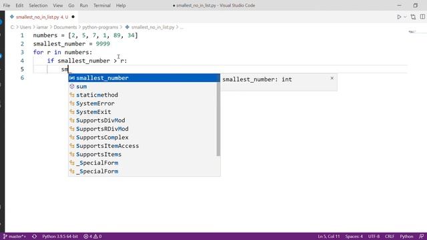Viewport: 427px width, 240px height.
Task: Click line number 6 in the gutter
Action: (x=22, y=78)
